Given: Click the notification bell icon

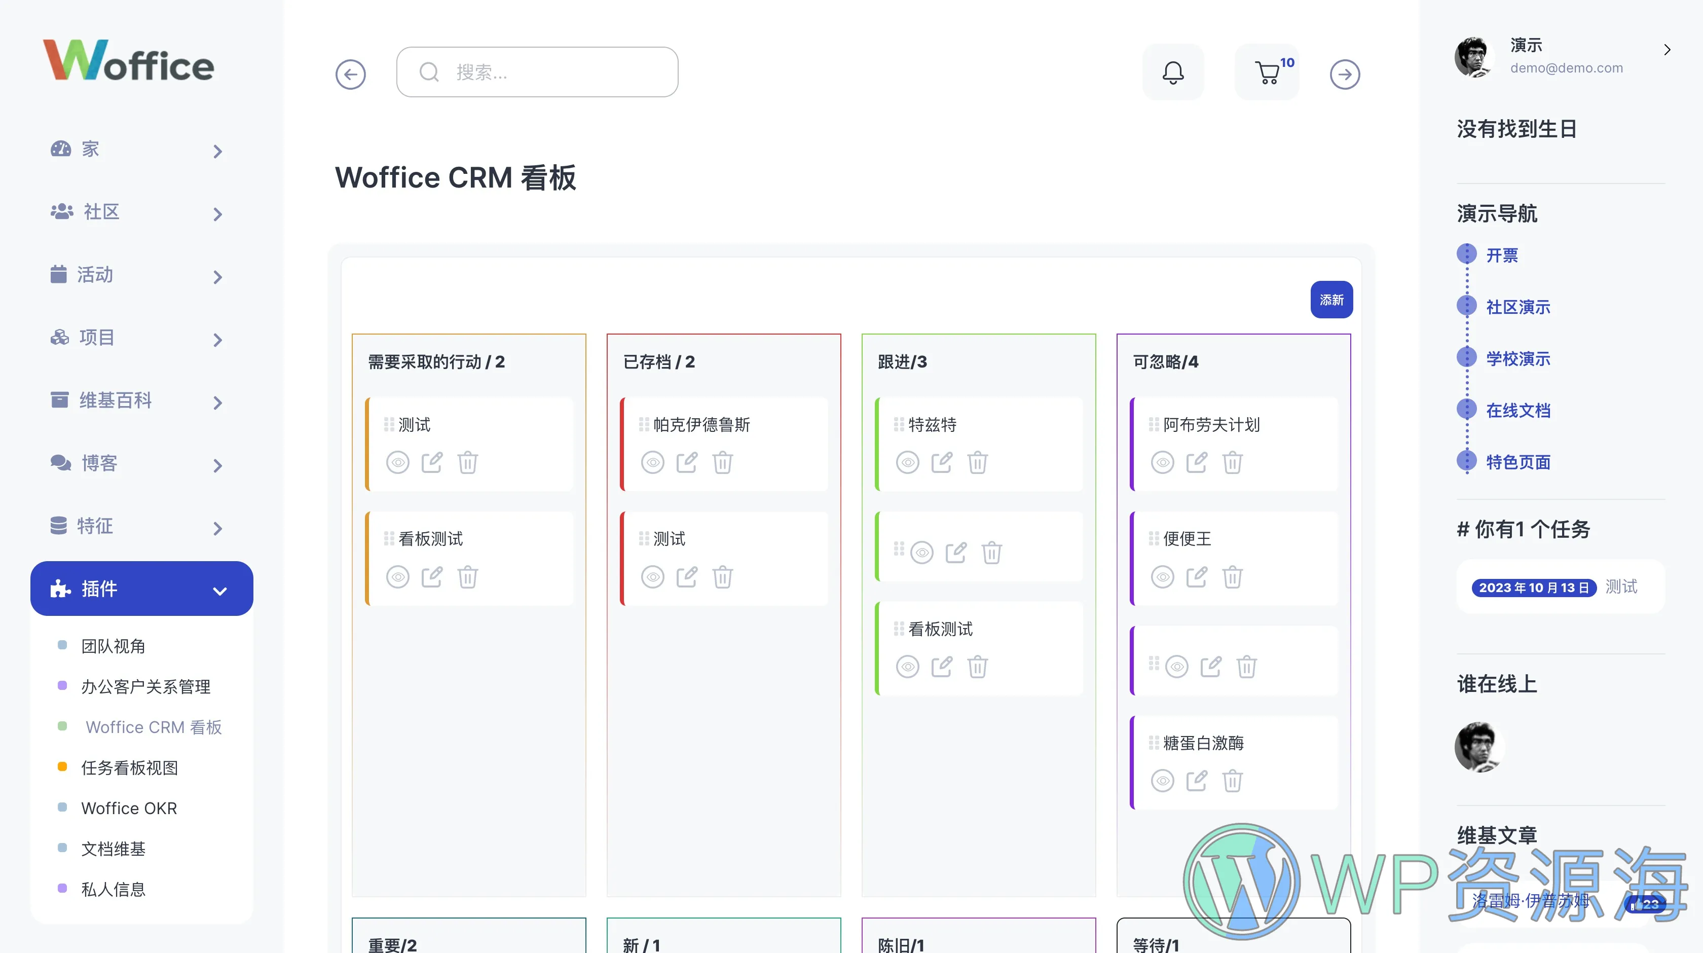Looking at the screenshot, I should pyautogui.click(x=1173, y=73).
